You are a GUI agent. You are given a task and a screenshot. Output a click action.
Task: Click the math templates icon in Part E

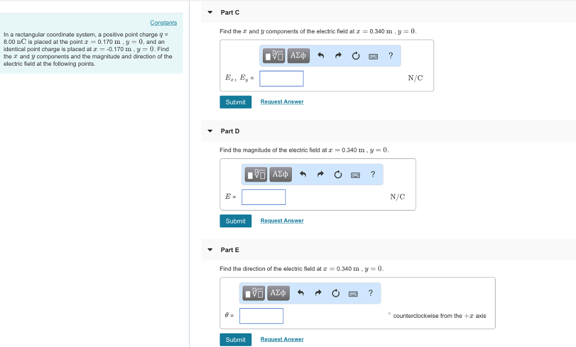coord(254,293)
